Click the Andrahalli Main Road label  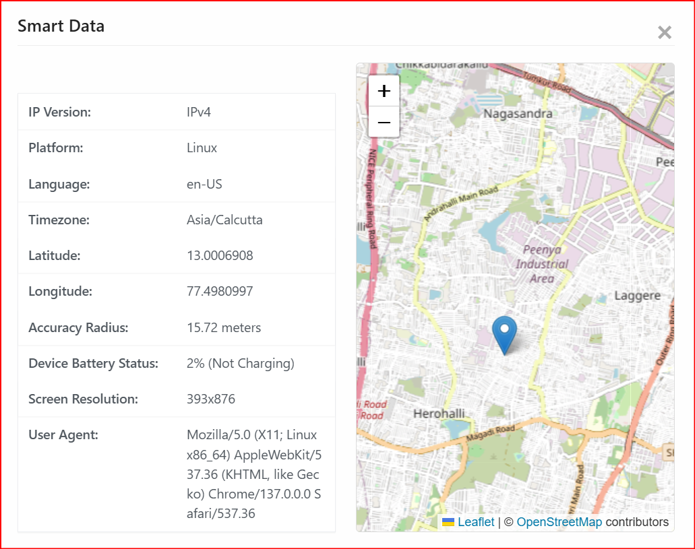pos(461,204)
